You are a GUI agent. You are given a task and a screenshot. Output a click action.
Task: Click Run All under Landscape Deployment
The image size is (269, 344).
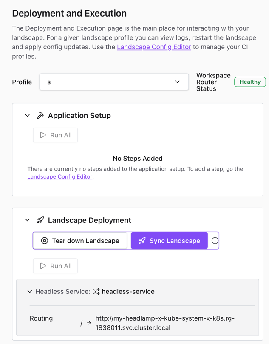pos(56,266)
